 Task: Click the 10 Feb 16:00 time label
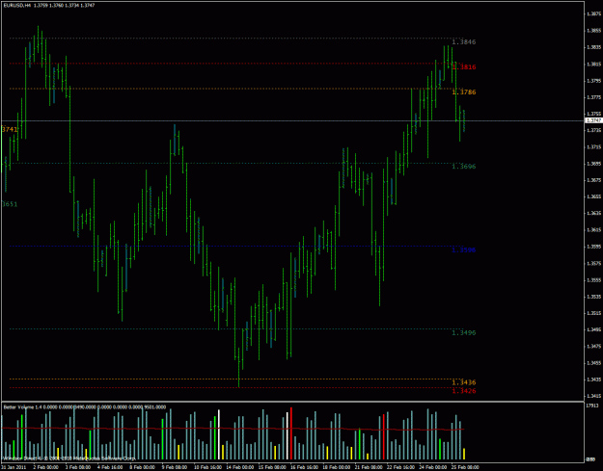pos(206,467)
